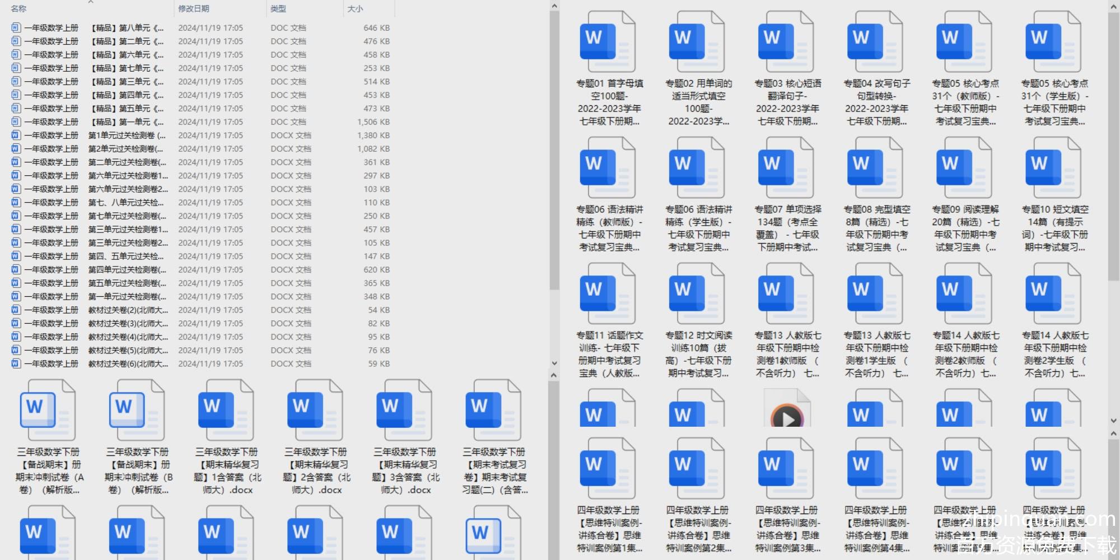Screen dimensions: 1120x560
Task: Click the up arrow atop the details list scrollbar
Action: [x=554, y=6]
